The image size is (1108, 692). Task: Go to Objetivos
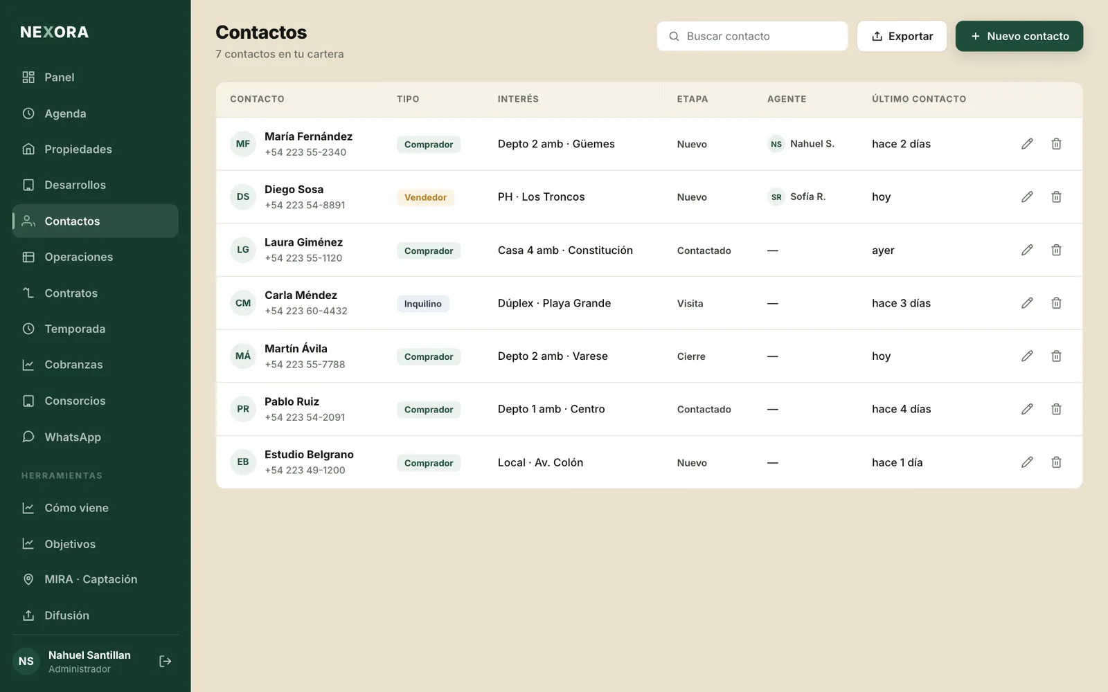coord(96,544)
